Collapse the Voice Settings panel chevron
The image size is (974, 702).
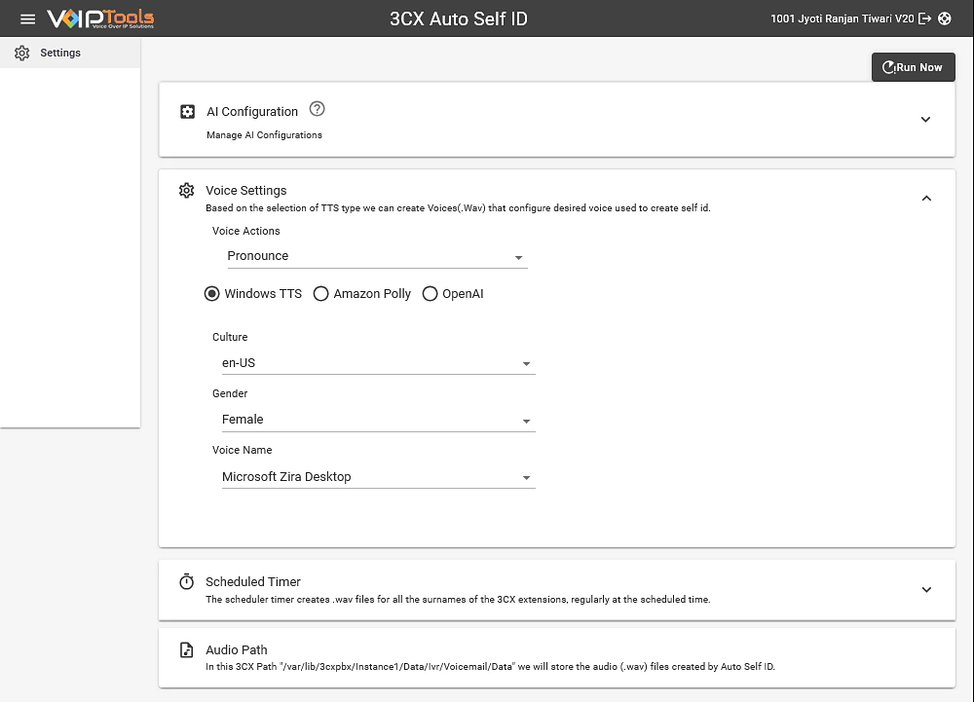tap(926, 198)
